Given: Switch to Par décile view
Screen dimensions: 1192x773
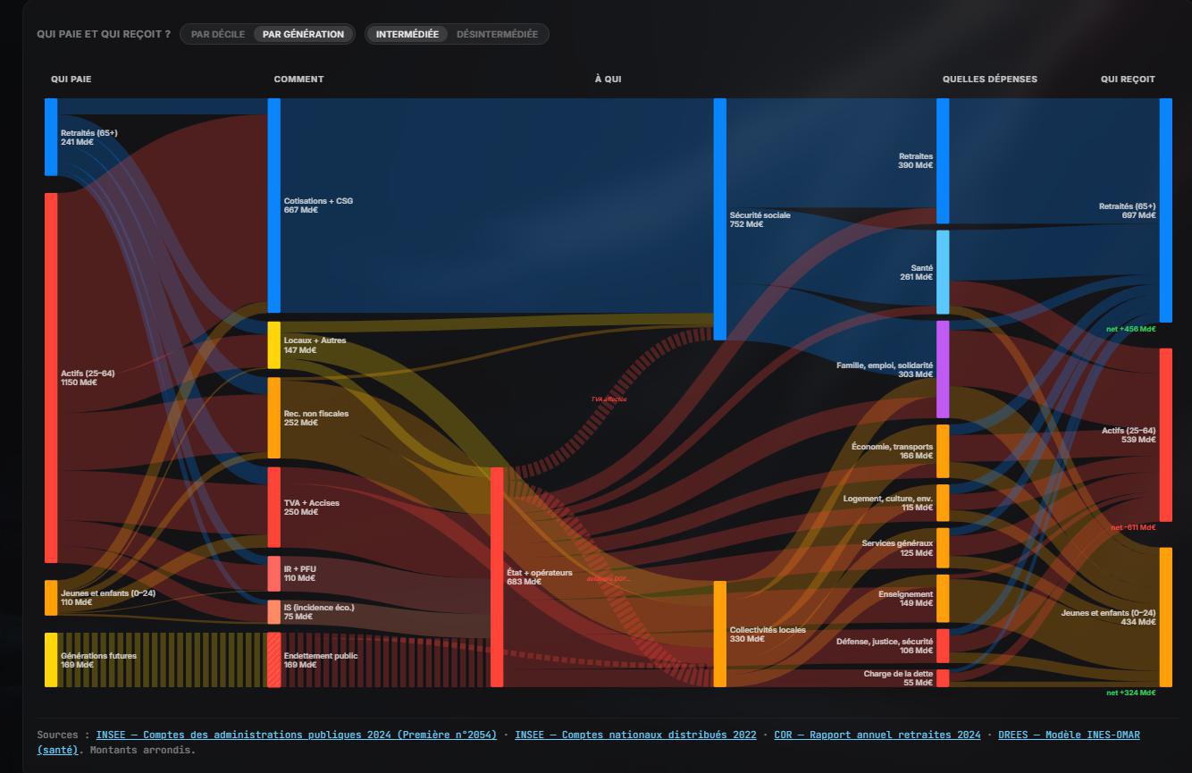Looking at the screenshot, I should coord(217,34).
